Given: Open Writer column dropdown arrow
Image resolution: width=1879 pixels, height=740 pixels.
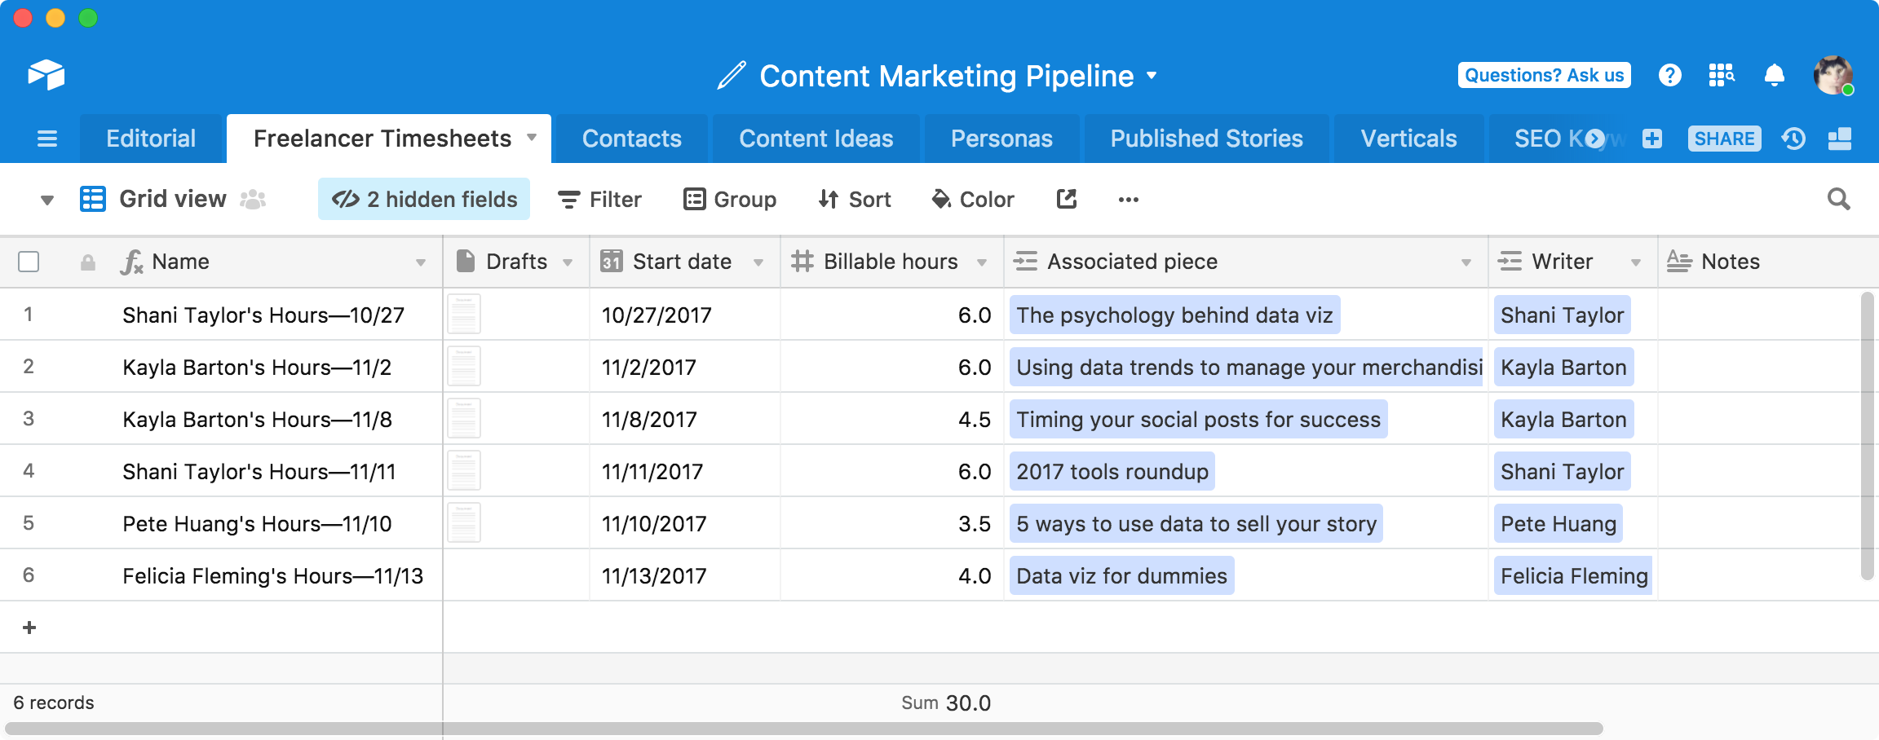Looking at the screenshot, I should pos(1636,262).
